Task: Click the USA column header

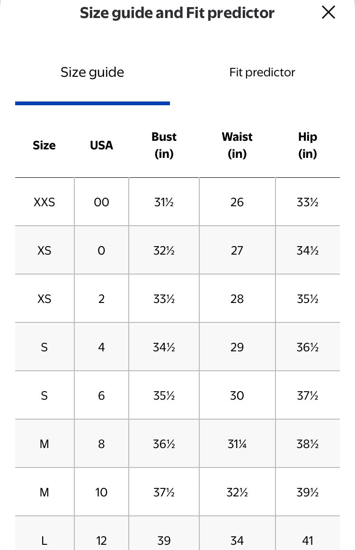Action: point(101,146)
